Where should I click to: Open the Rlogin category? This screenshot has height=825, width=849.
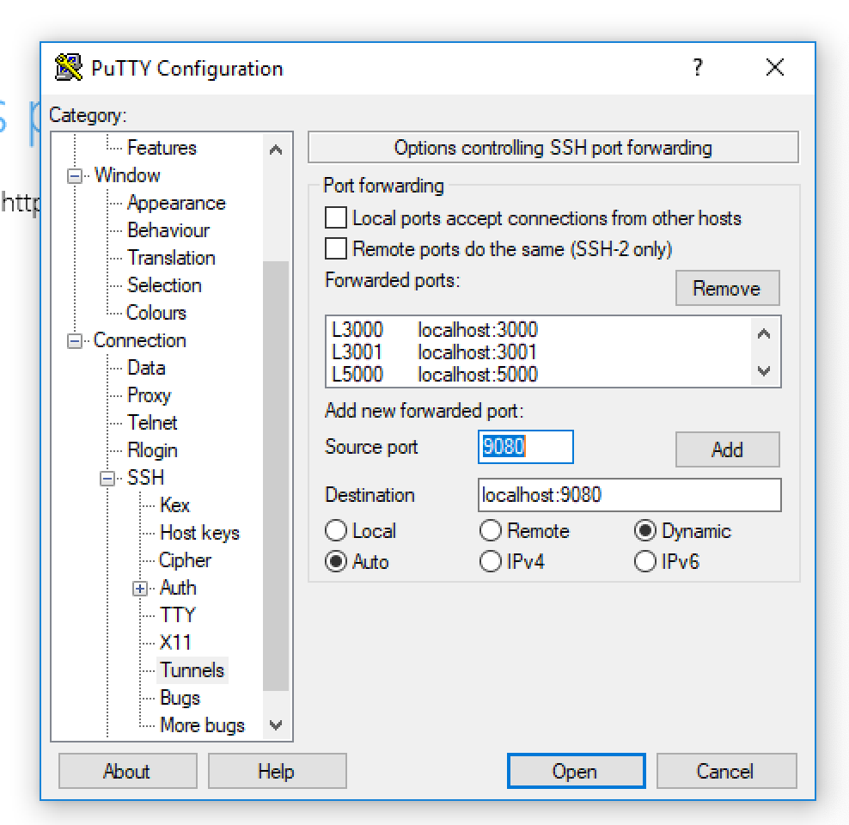[x=152, y=450]
